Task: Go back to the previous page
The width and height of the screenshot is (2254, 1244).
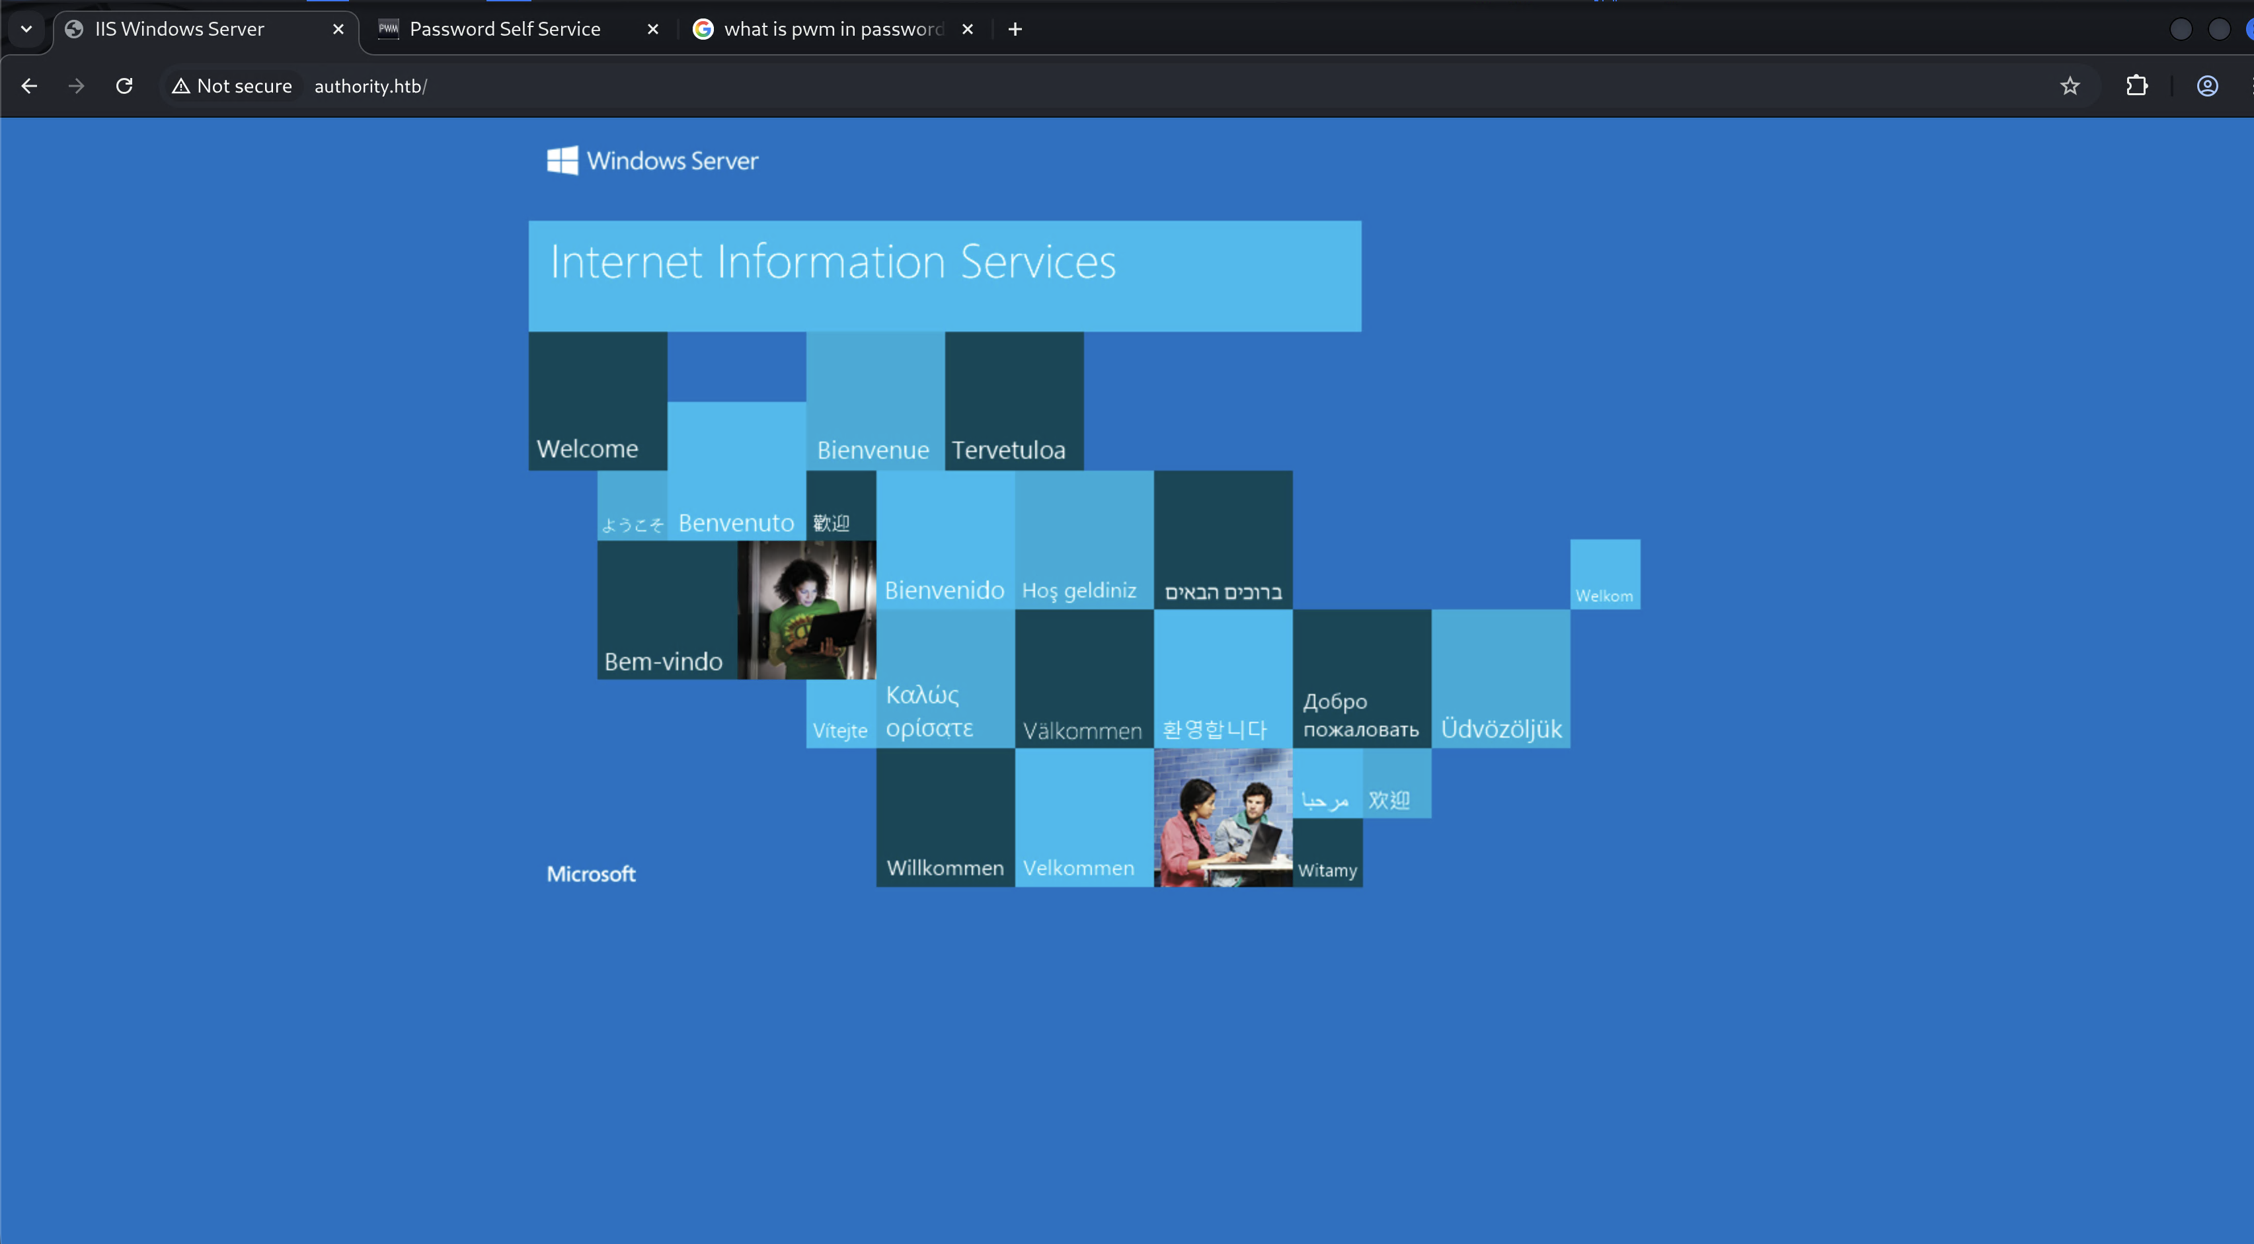Action: point(30,86)
